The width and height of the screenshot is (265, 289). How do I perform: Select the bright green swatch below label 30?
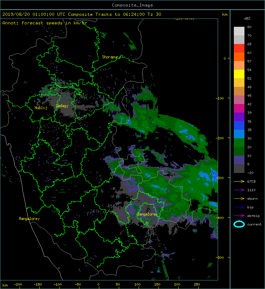pos(239,143)
